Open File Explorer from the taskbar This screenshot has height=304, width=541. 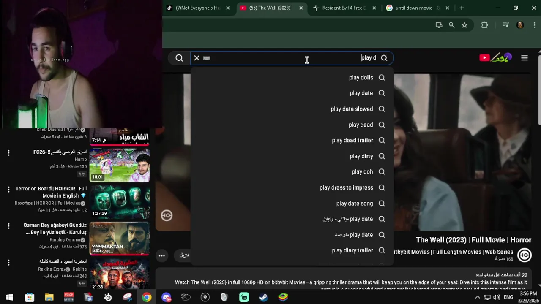tap(49, 297)
